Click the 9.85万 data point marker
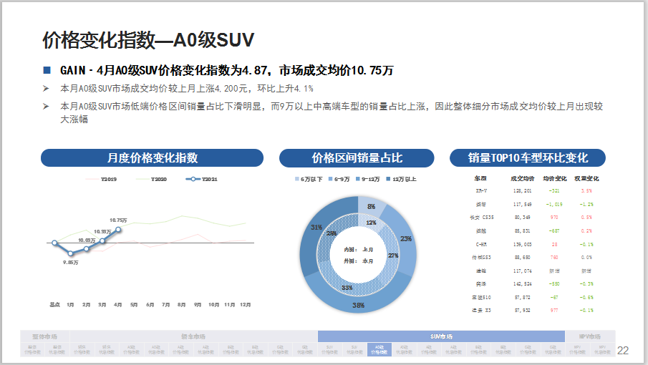Screen dimensions: 648x365 [70, 253]
